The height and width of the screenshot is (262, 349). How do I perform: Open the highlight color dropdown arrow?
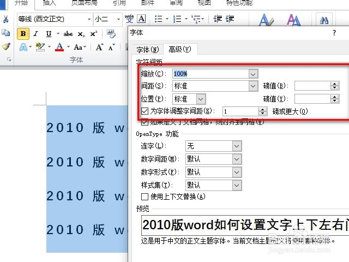point(49,47)
